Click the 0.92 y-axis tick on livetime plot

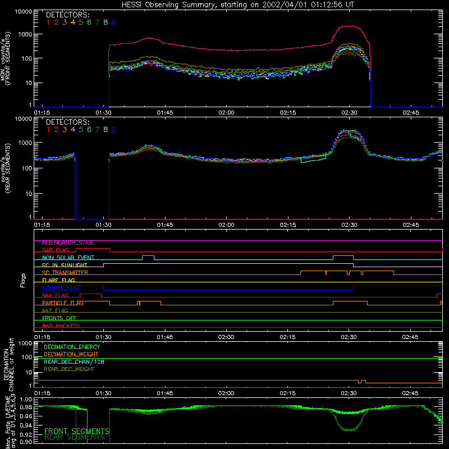tap(26, 433)
